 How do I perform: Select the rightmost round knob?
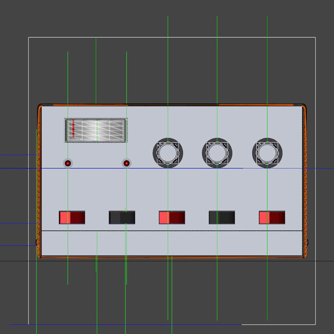pos(267,153)
